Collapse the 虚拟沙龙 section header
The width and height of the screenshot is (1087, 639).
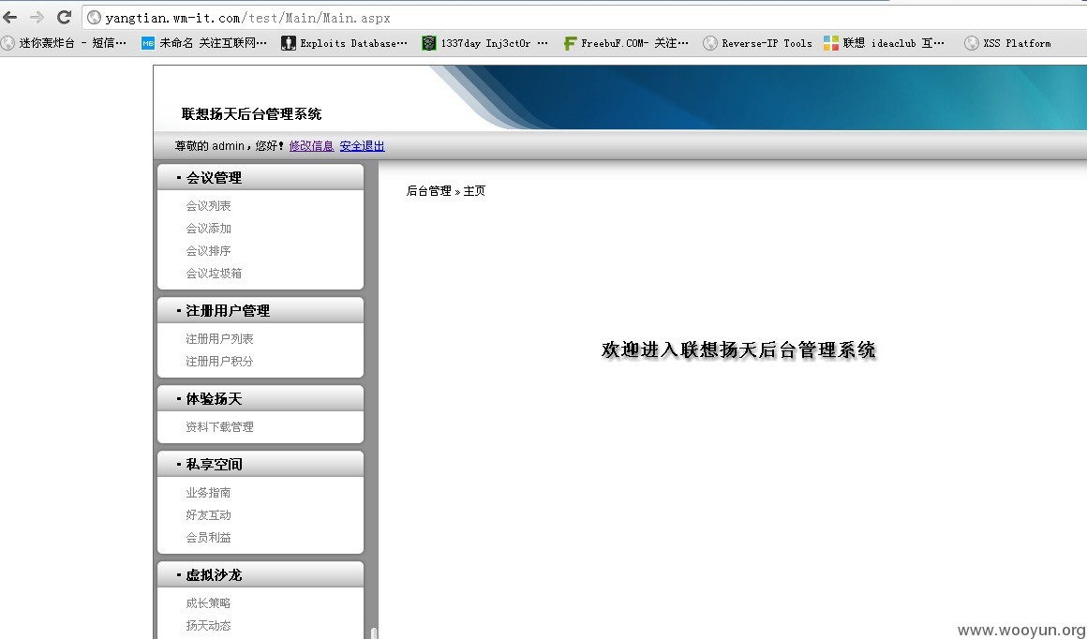tap(261, 574)
